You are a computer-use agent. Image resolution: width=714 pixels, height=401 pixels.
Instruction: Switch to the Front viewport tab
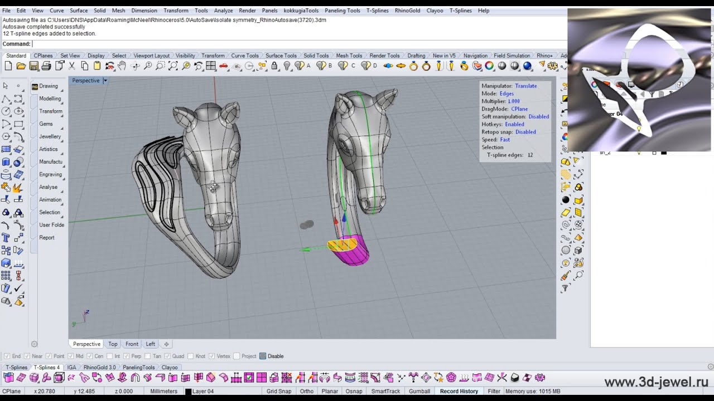pos(132,344)
